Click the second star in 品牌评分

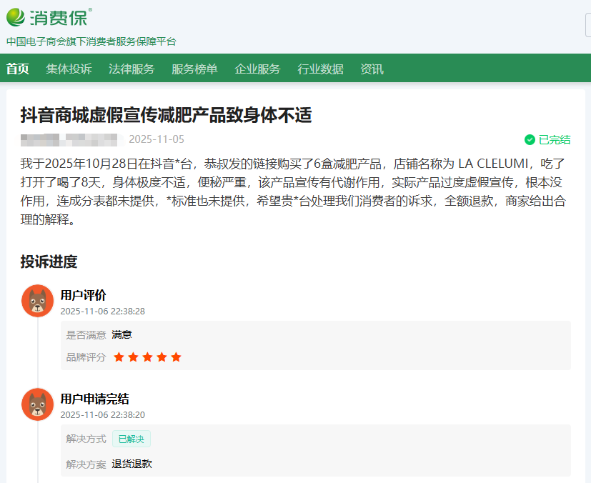133,357
